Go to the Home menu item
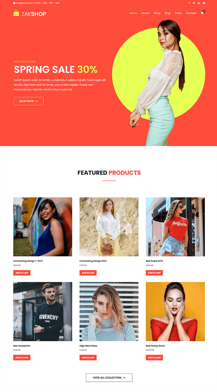This screenshot has width=217, height=392. coord(133,13)
